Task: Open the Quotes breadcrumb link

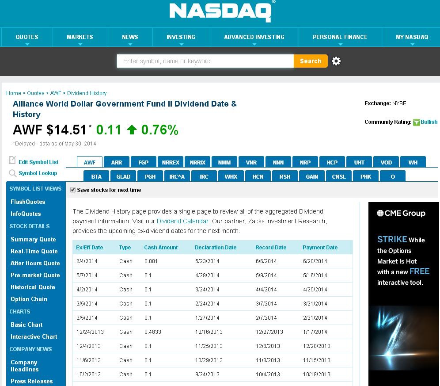Action: click(x=36, y=93)
